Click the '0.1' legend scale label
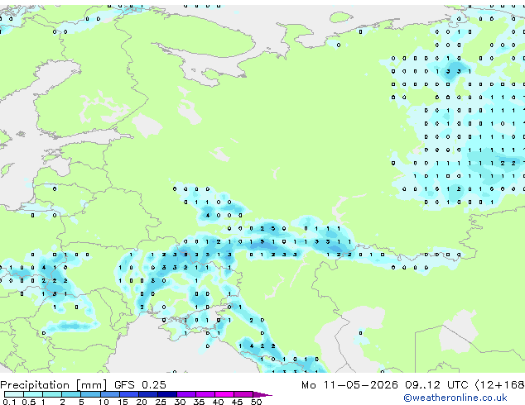The width and height of the screenshot is (525, 405). (x=9, y=402)
